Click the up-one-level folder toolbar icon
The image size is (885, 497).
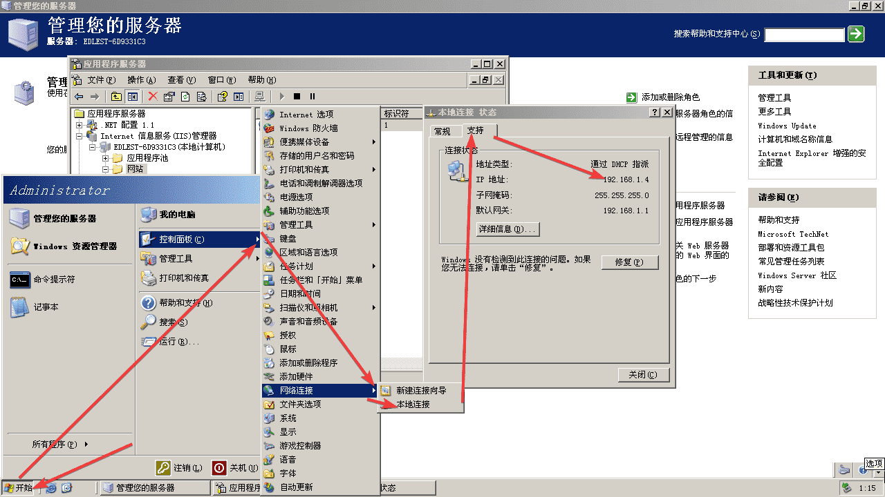[116, 97]
